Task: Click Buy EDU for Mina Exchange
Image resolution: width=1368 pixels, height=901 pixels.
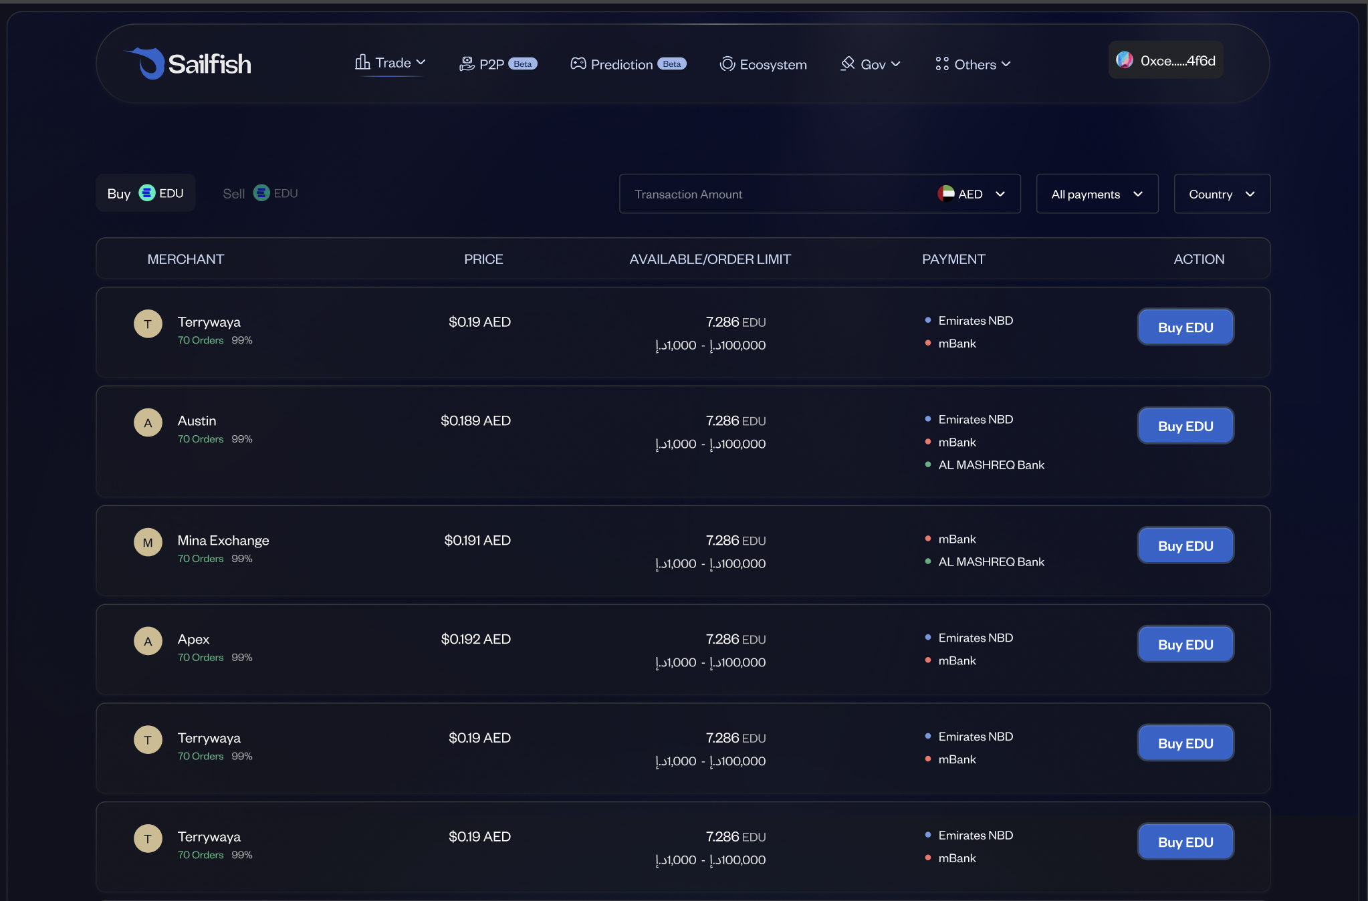Action: click(1185, 545)
